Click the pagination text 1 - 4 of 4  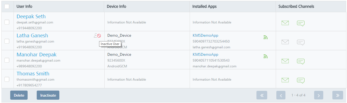tap(298, 95)
